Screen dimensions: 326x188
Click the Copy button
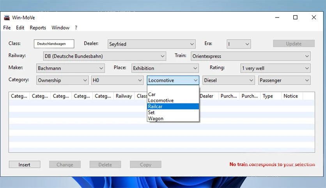coord(145,165)
